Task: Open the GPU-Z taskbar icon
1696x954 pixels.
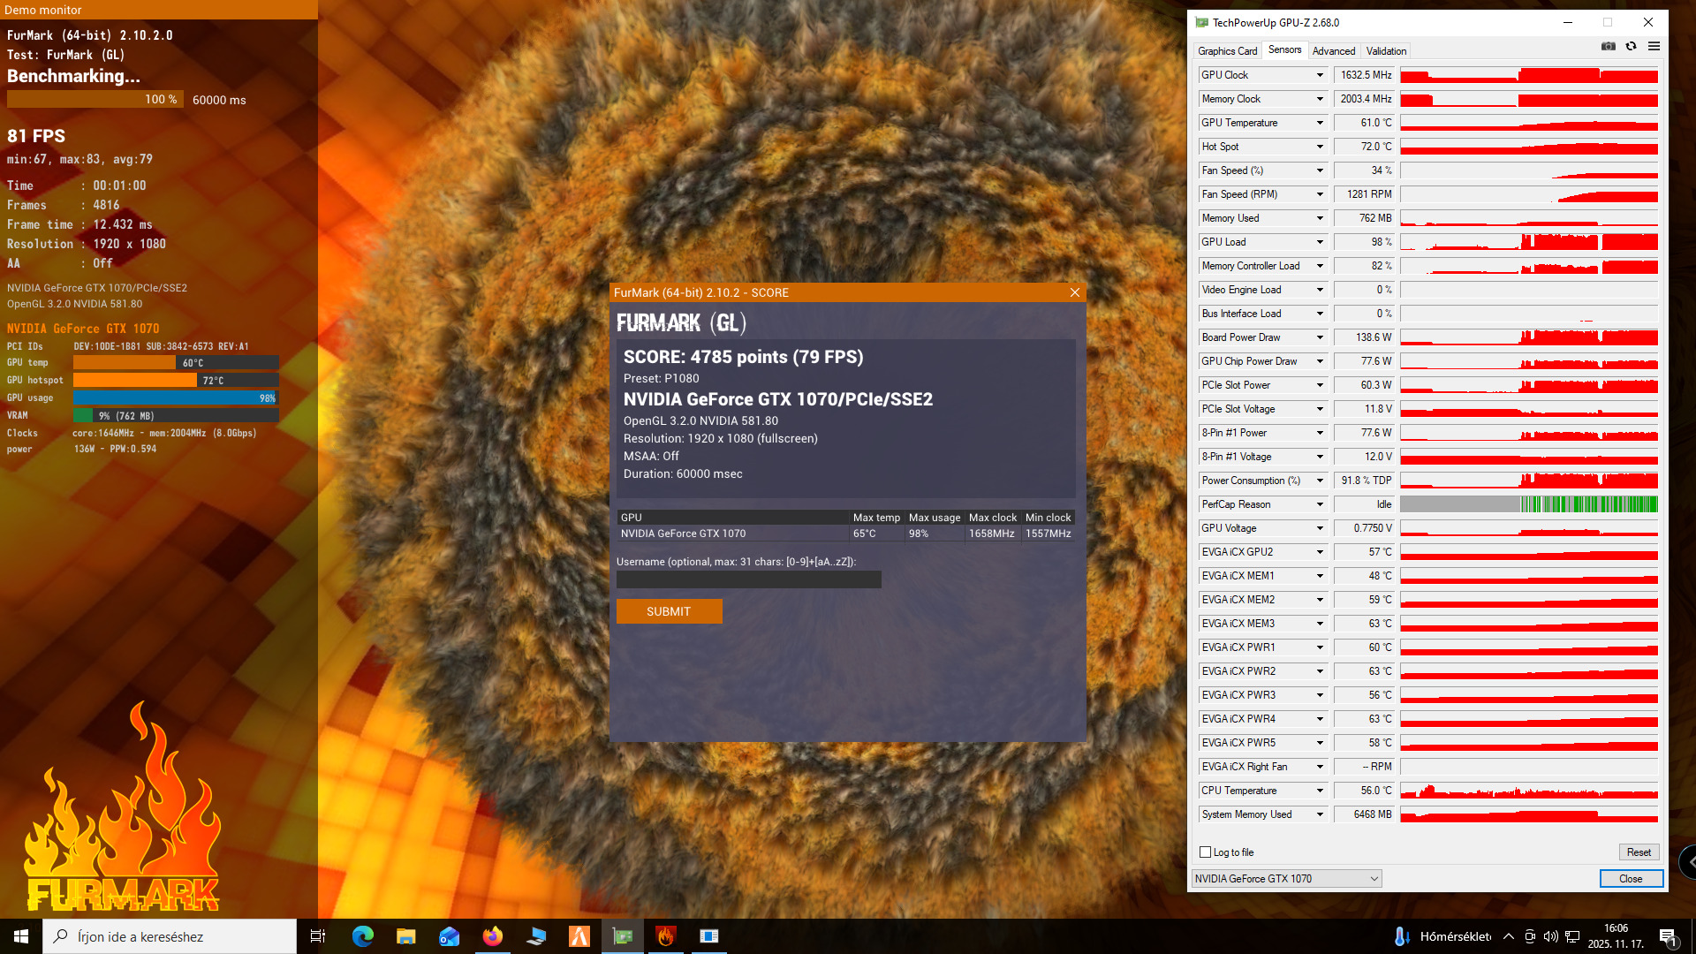Action: tap(623, 936)
